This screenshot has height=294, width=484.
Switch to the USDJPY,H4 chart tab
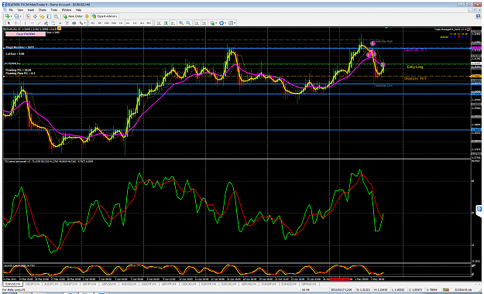[x=32, y=284]
